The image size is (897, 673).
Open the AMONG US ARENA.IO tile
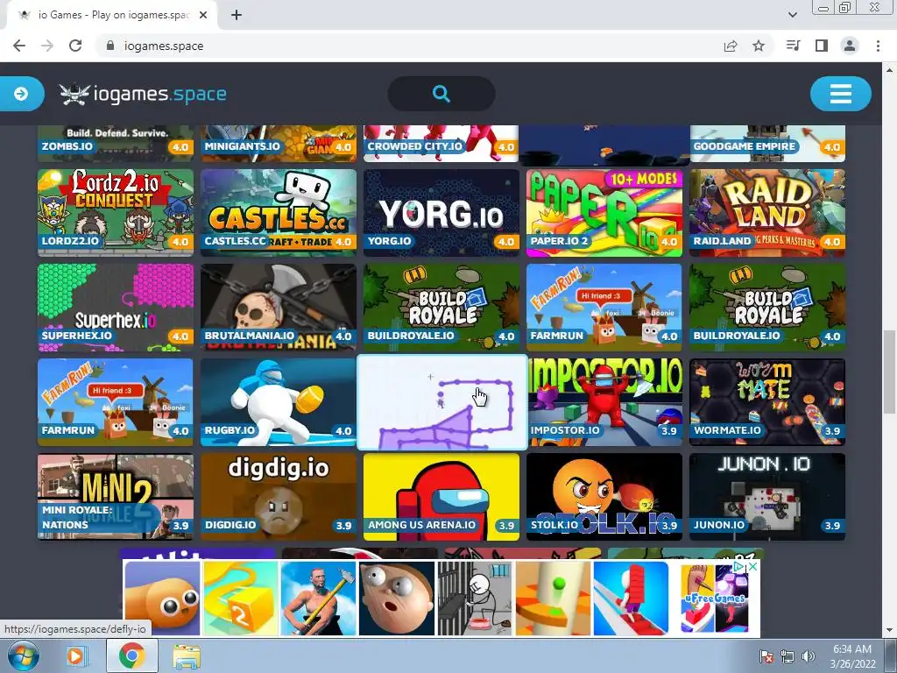tap(441, 497)
